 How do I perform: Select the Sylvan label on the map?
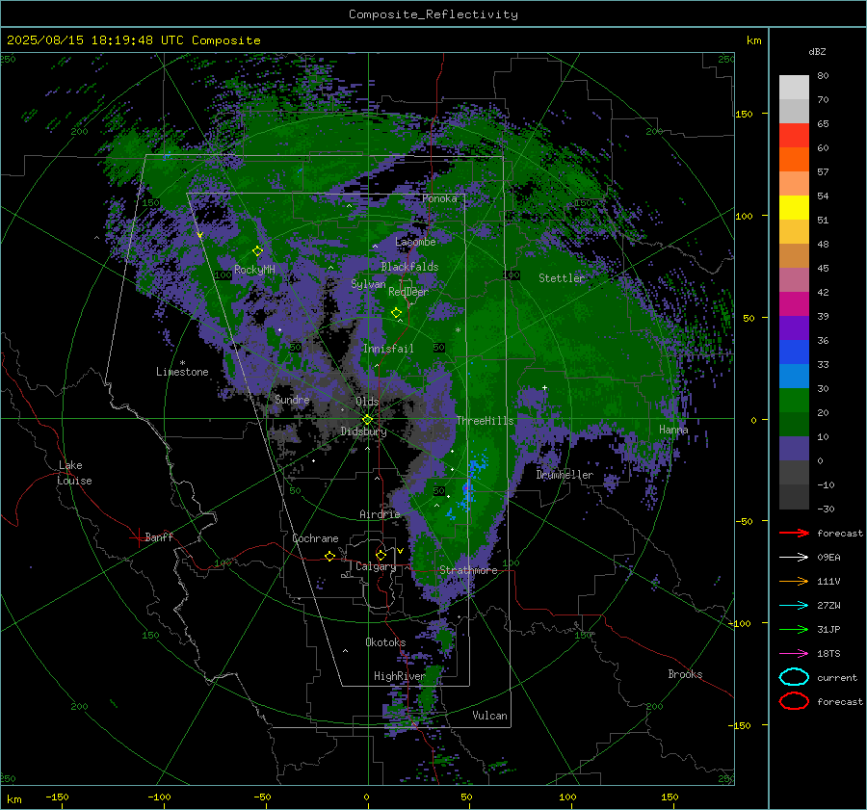pos(368,284)
